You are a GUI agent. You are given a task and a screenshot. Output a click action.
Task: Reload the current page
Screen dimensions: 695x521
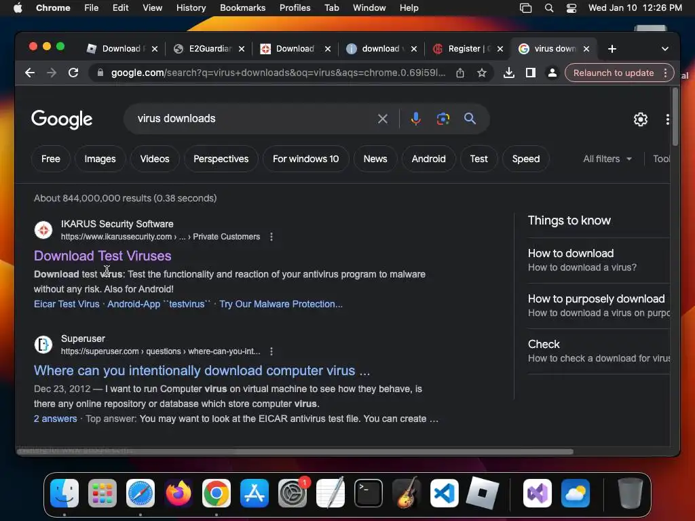click(73, 73)
